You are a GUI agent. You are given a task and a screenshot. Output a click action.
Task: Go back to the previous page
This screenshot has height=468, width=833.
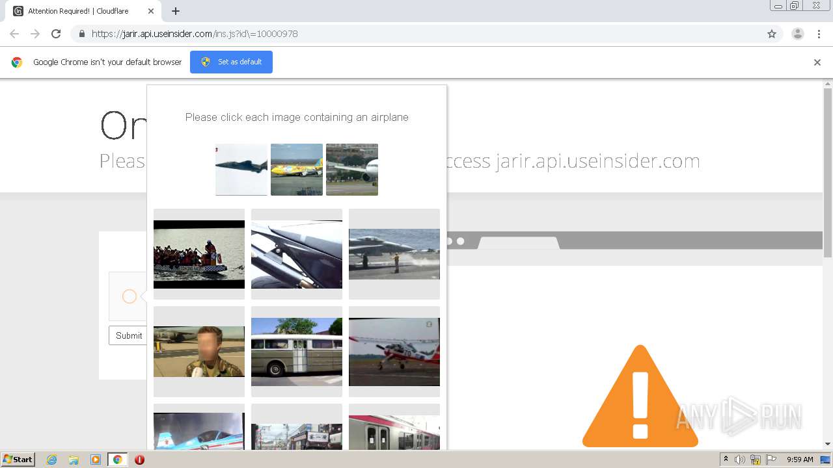click(x=14, y=34)
